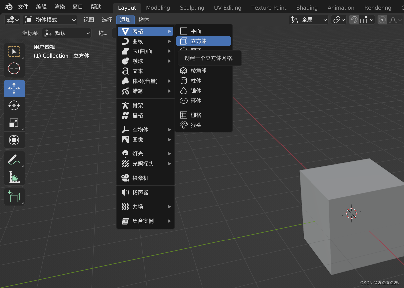Open the 坐标系 默认 dropdown
Image resolution: width=404 pixels, height=288 pixels.
pos(67,33)
